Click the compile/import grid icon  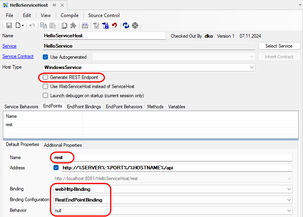click(85, 25)
